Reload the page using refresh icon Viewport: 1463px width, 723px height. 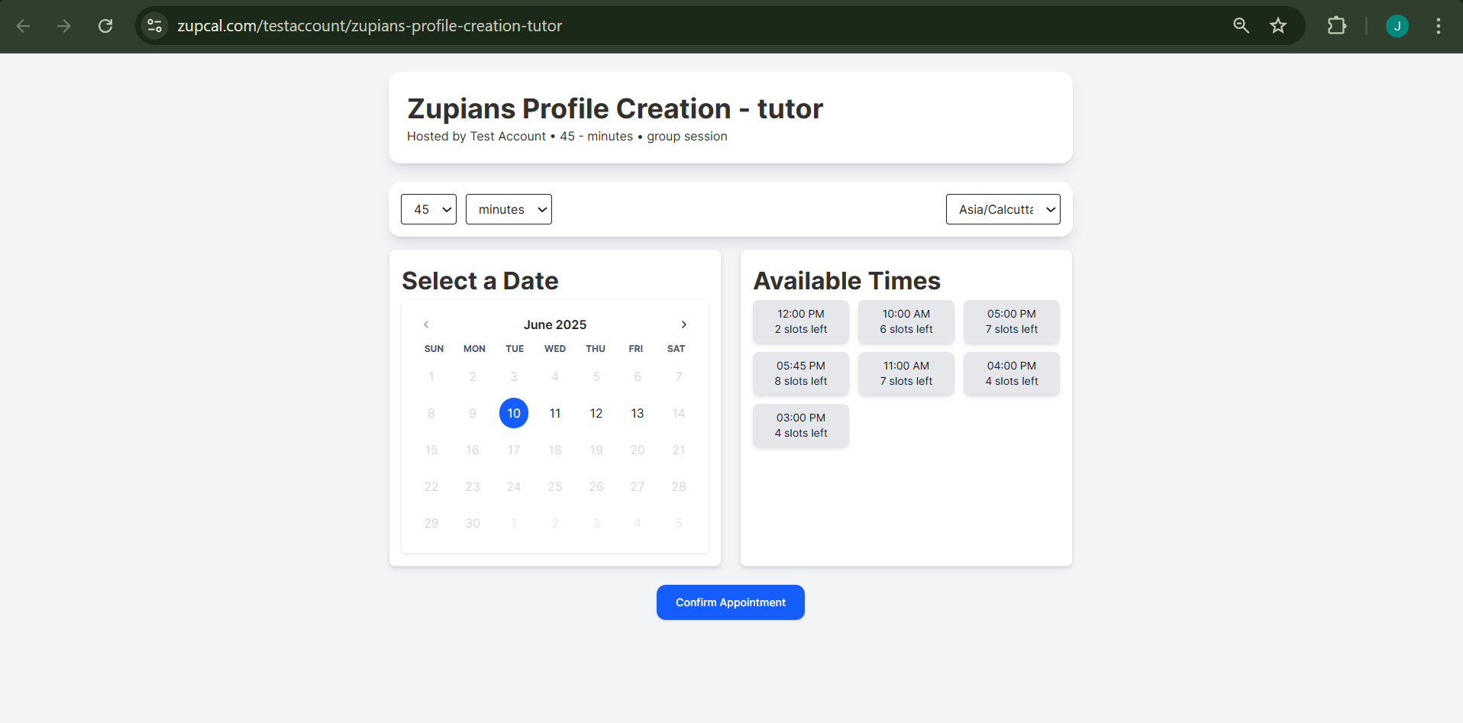point(105,25)
